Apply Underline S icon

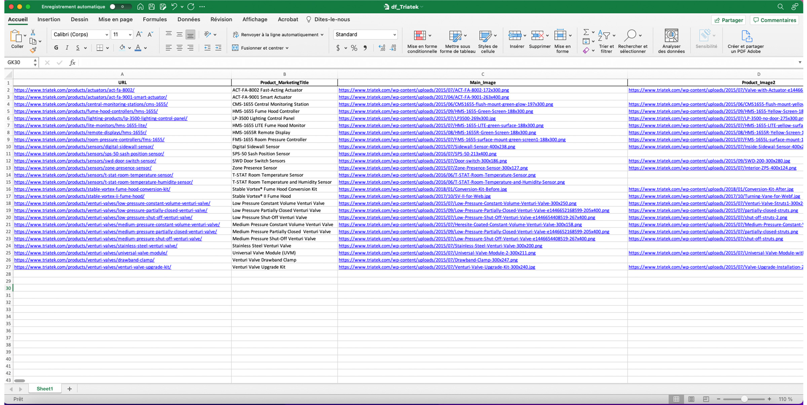pyautogui.click(x=78, y=48)
